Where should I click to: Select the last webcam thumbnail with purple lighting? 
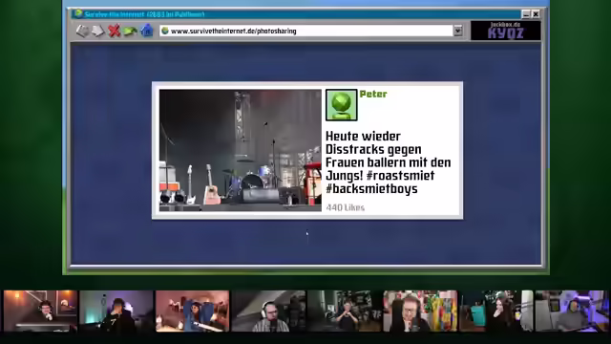coord(572,311)
